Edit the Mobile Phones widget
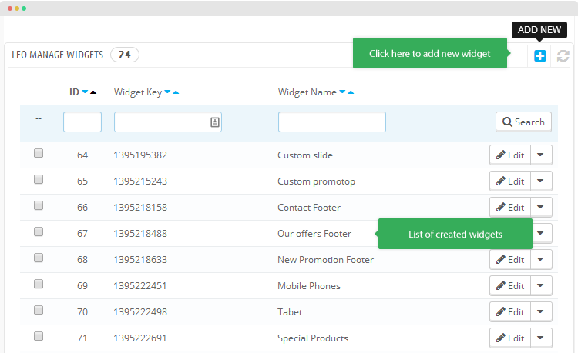The height and width of the screenshot is (353, 578). click(x=510, y=286)
